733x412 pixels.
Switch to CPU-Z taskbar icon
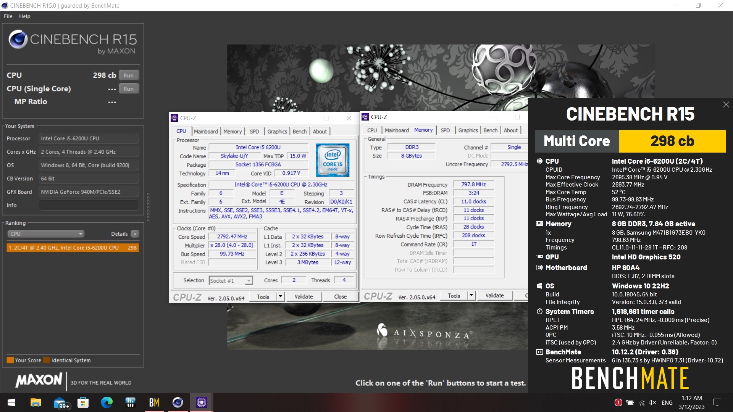click(201, 402)
